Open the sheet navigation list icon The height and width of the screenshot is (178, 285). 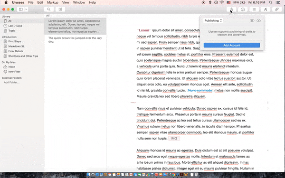[x=254, y=9]
